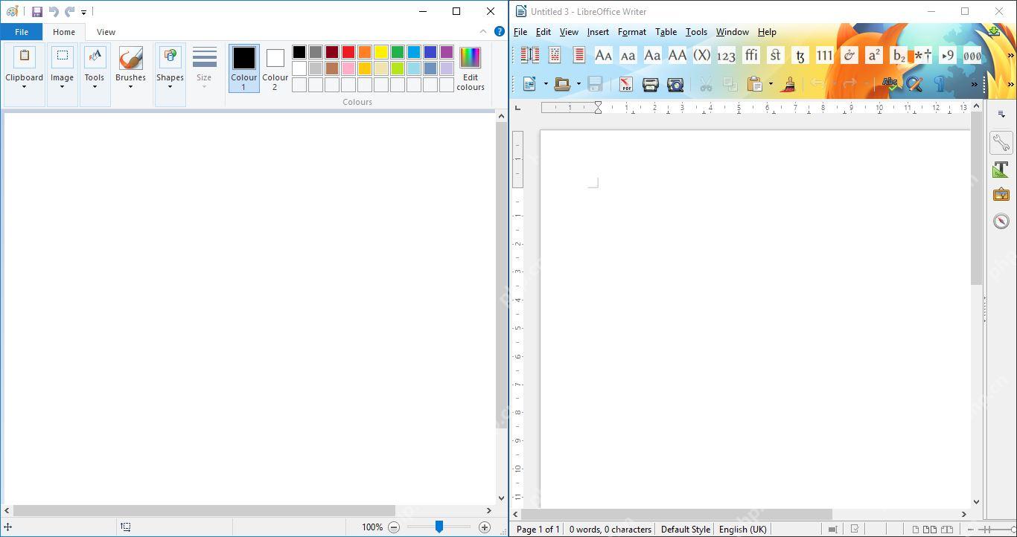Image resolution: width=1017 pixels, height=537 pixels.
Task: Select Colour 2 in Paint
Action: [275, 68]
